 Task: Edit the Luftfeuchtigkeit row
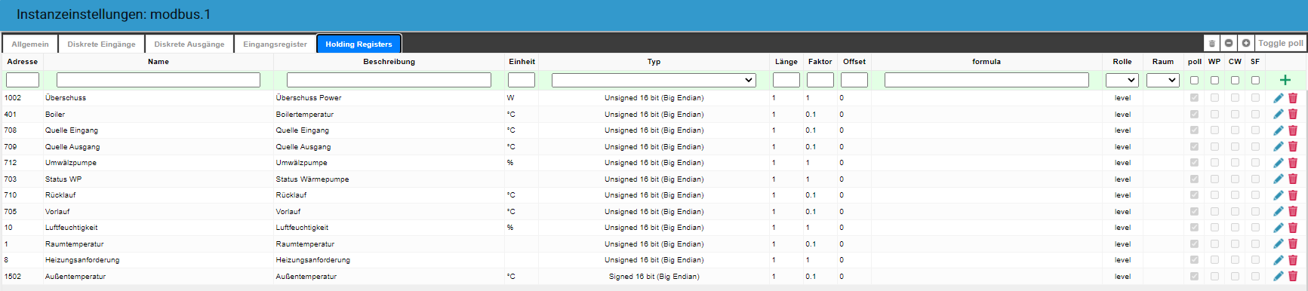(x=1278, y=228)
